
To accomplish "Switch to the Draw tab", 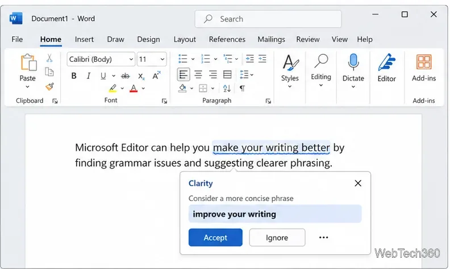I will [115, 39].
